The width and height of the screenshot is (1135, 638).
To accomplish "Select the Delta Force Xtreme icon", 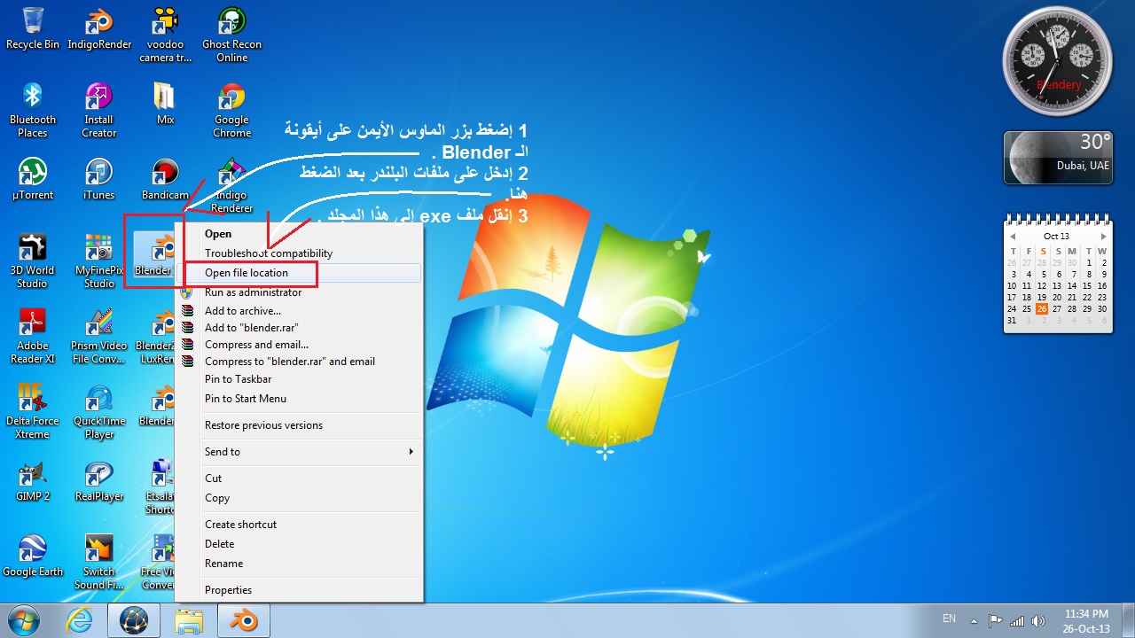I will pos(33,411).
